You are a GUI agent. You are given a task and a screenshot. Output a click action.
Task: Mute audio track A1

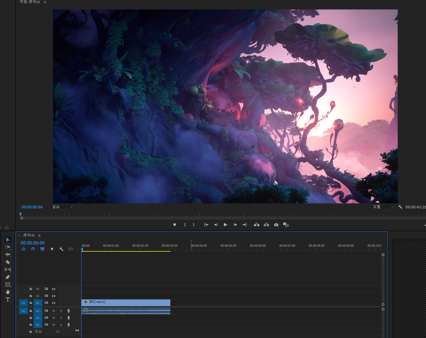54,311
